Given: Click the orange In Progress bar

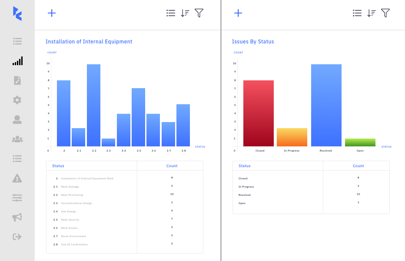Looking at the screenshot, I should click(292, 137).
